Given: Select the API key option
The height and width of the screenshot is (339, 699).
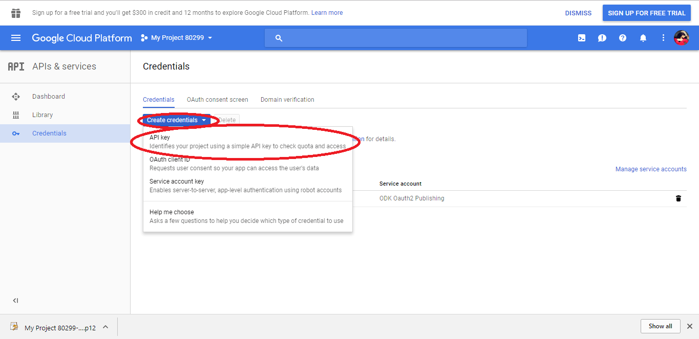Looking at the screenshot, I should 248,142.
